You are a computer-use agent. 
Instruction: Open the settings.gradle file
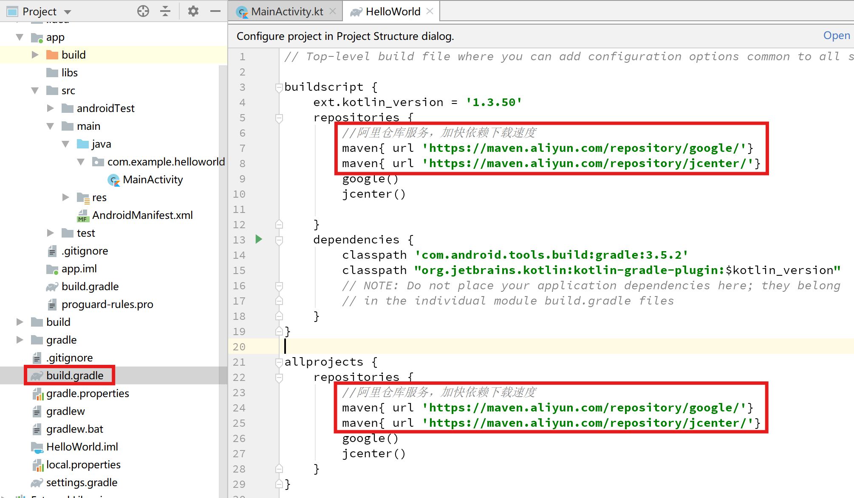point(82,483)
